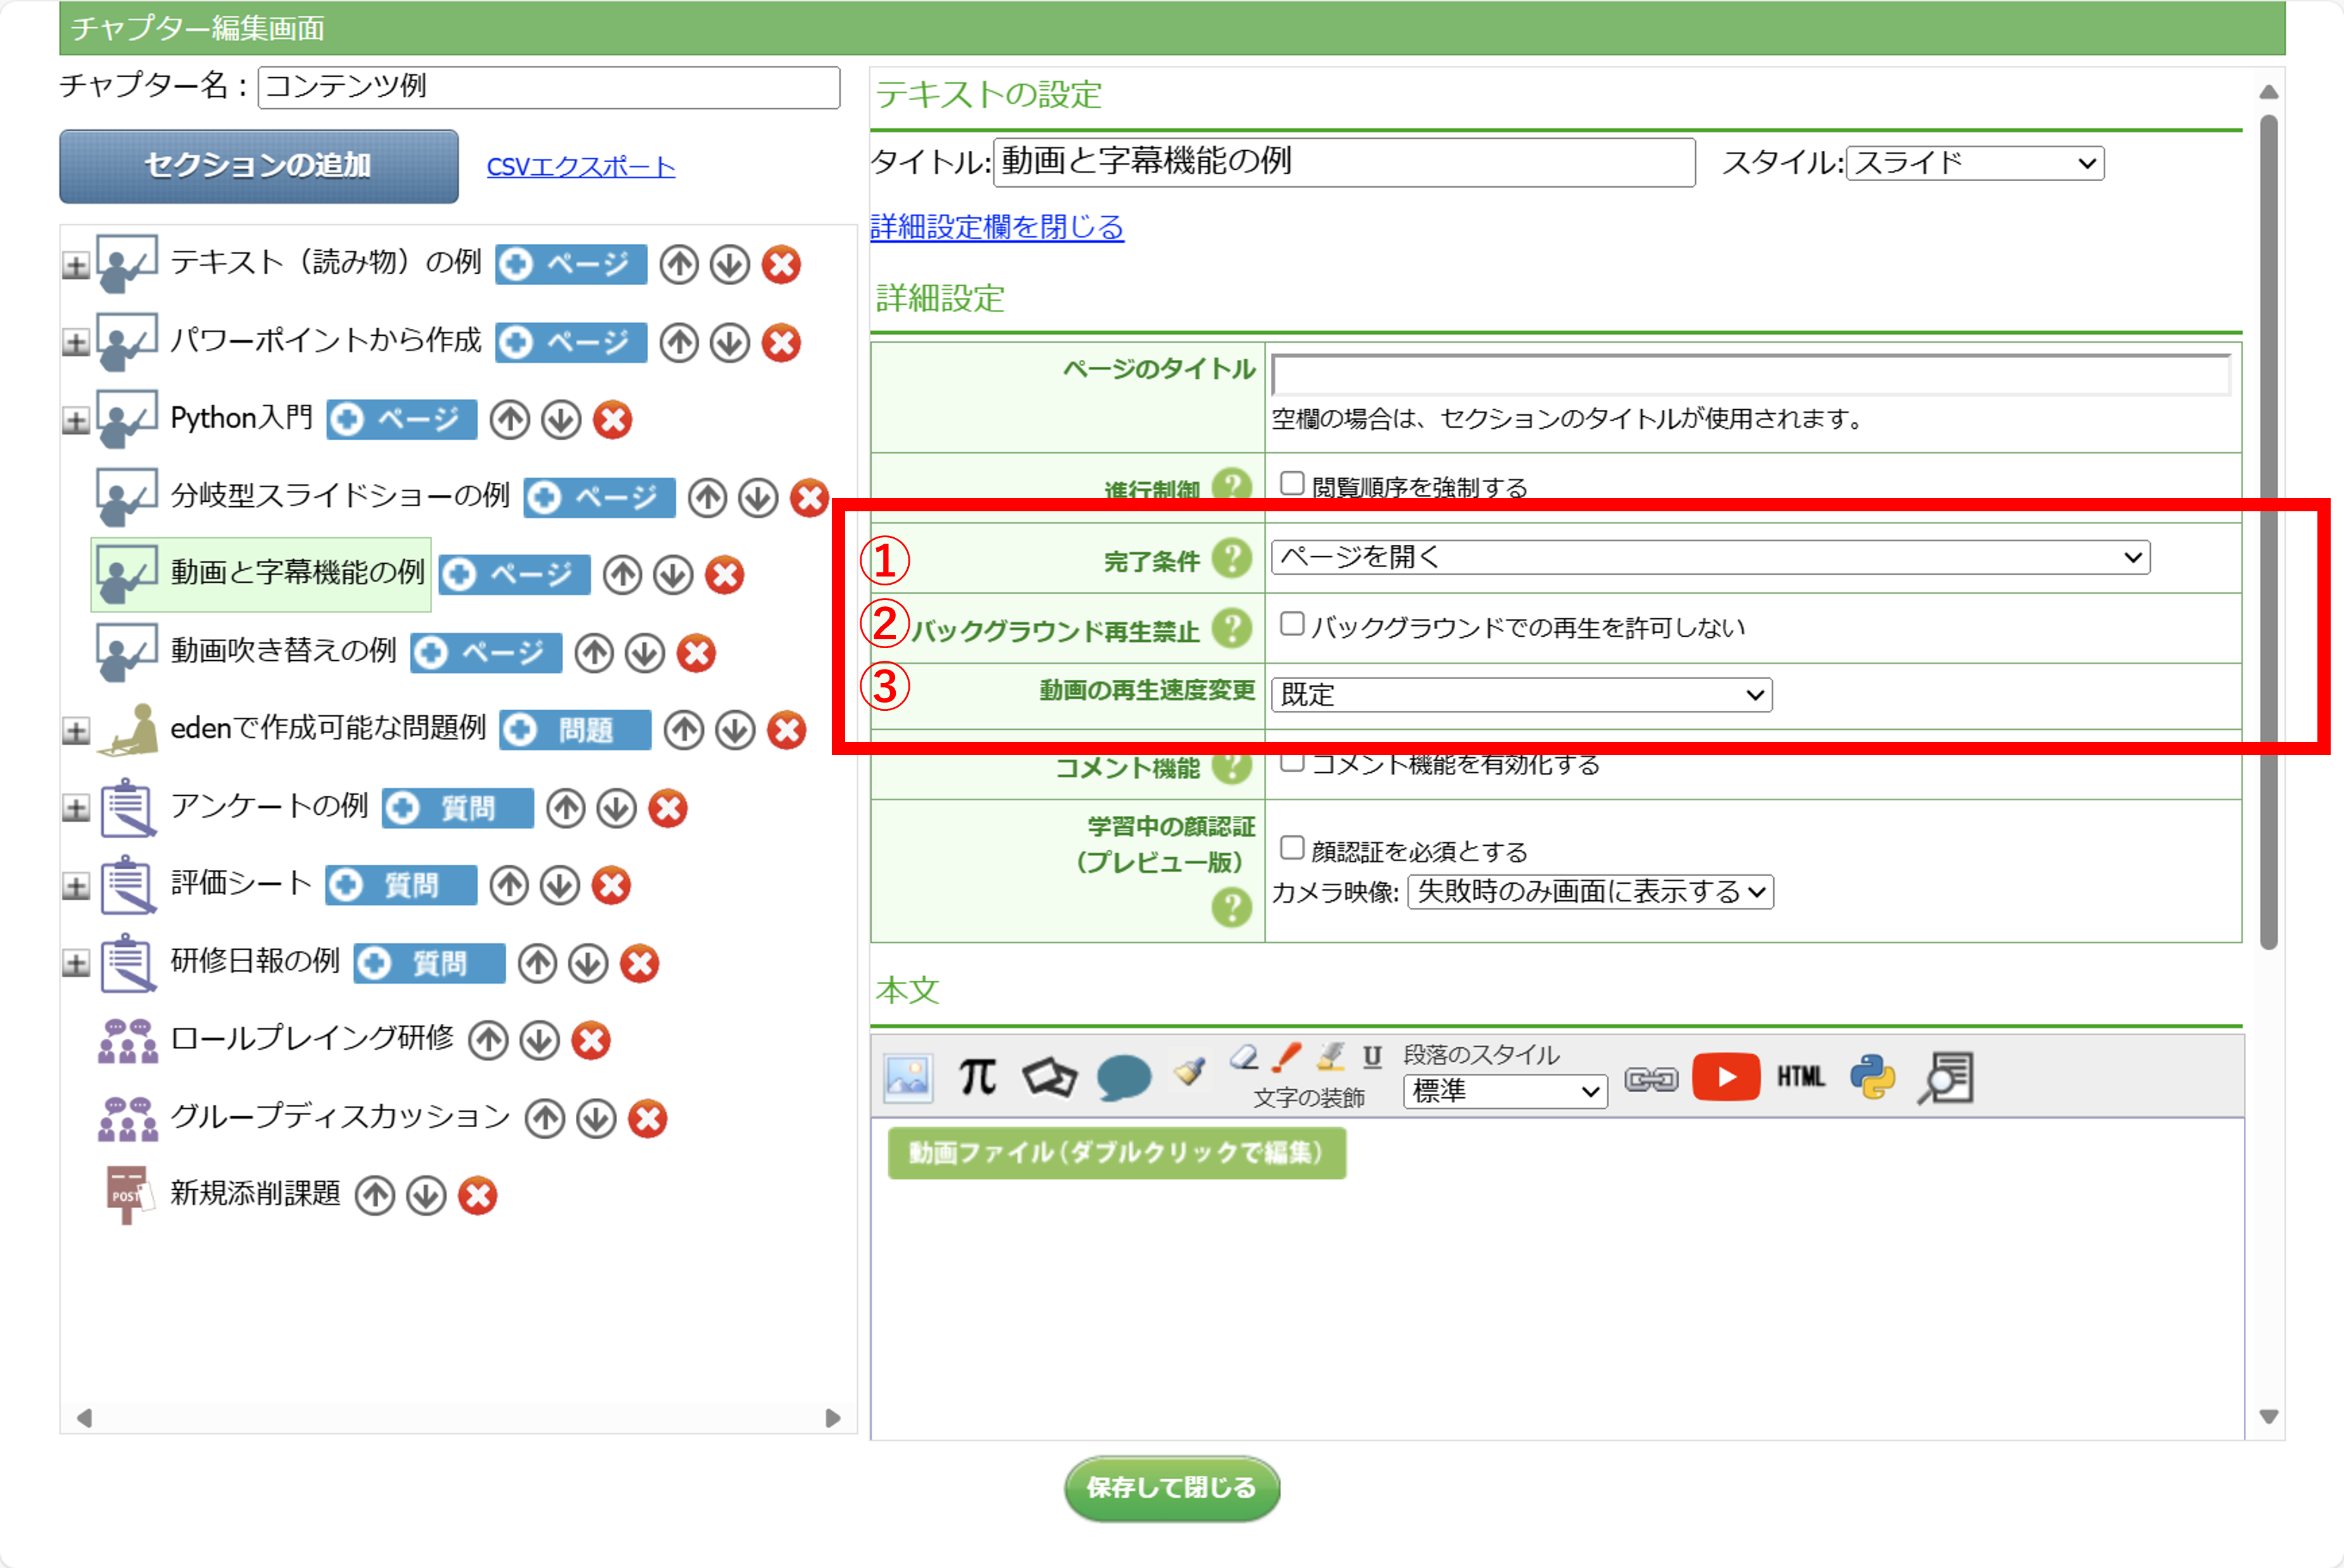Image resolution: width=2344 pixels, height=1568 pixels.
Task: Insert math formula with the pi icon
Action: (x=977, y=1077)
